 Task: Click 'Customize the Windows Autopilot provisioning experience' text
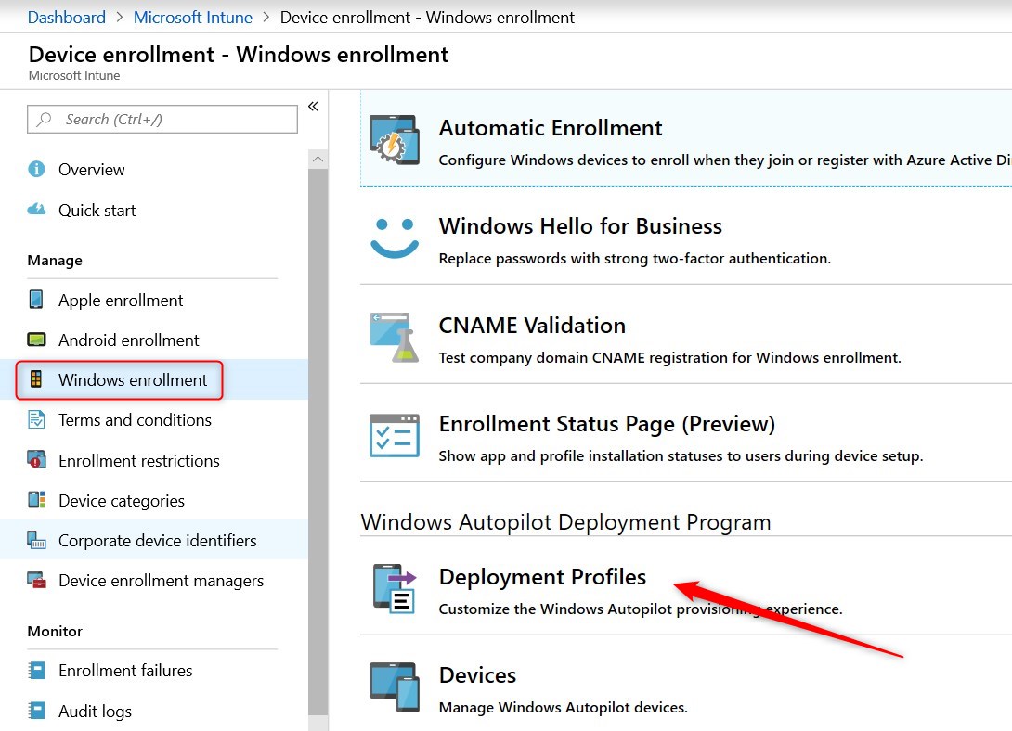click(x=641, y=609)
